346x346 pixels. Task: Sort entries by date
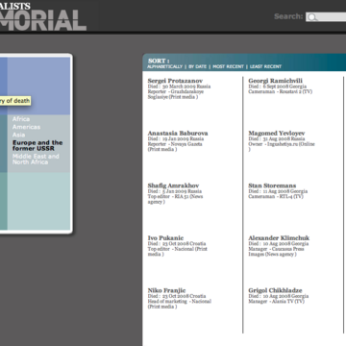[x=197, y=66]
